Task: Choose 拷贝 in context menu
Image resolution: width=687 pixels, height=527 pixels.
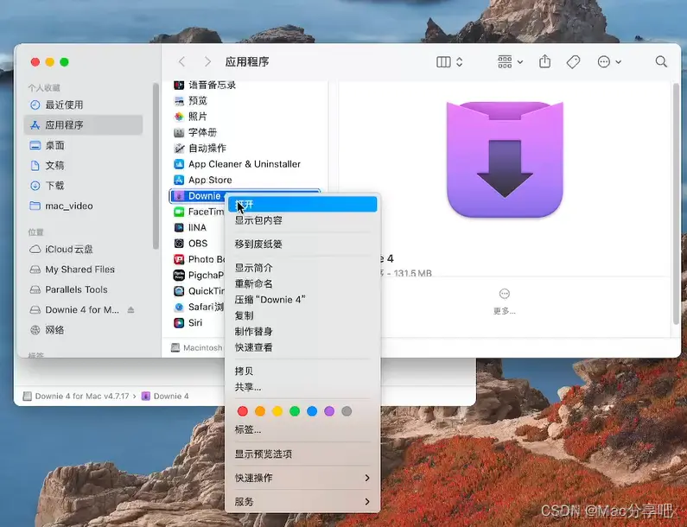Action: [302, 371]
